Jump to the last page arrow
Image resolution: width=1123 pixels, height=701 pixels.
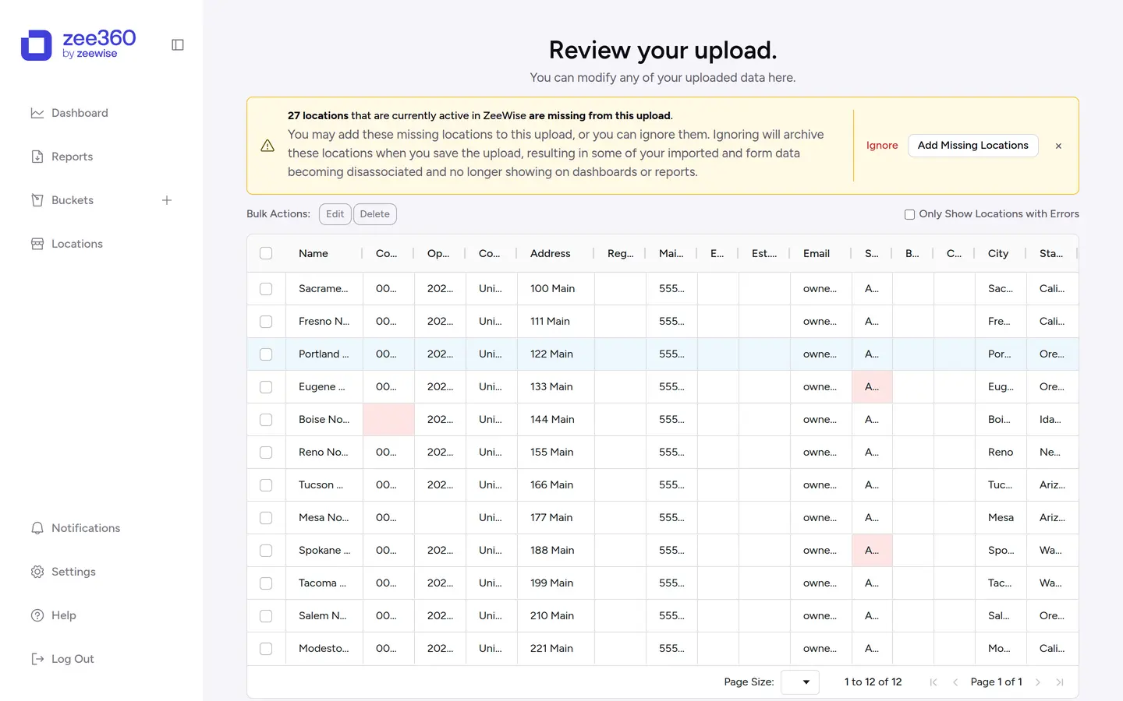coord(1060,682)
